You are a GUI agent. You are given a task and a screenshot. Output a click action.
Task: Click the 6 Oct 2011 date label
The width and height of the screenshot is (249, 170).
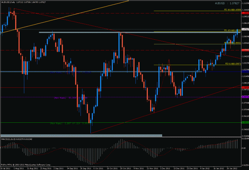[x=98, y=168]
